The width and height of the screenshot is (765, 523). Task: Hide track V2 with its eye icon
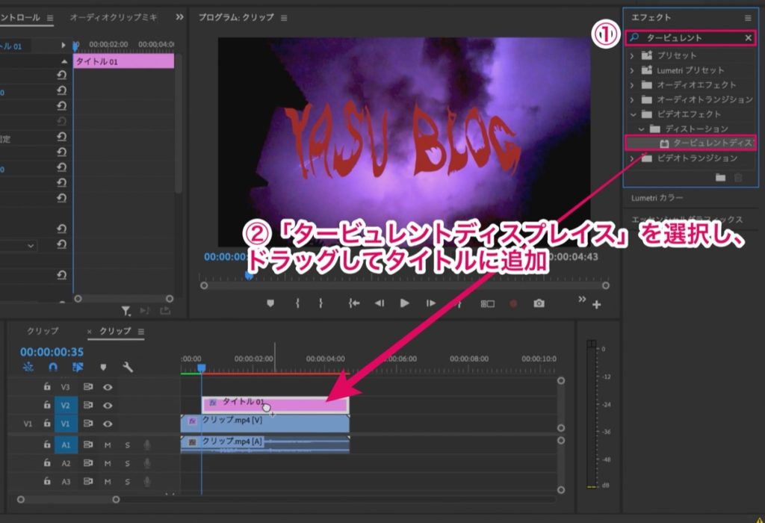pyautogui.click(x=108, y=406)
